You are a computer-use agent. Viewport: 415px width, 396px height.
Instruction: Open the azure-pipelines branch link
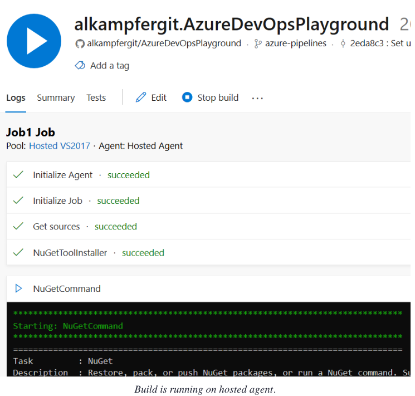pos(296,43)
